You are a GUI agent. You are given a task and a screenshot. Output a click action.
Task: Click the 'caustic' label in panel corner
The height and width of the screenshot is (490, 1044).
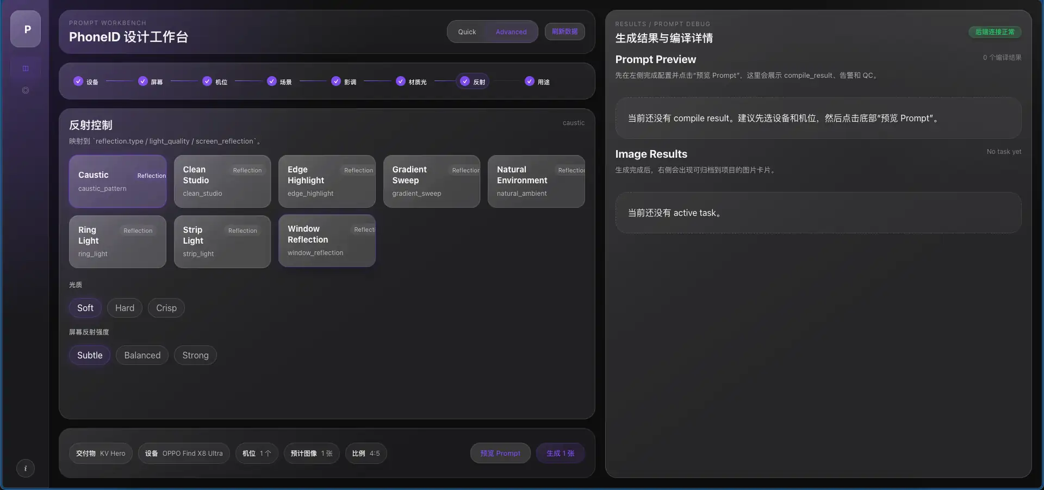point(574,123)
